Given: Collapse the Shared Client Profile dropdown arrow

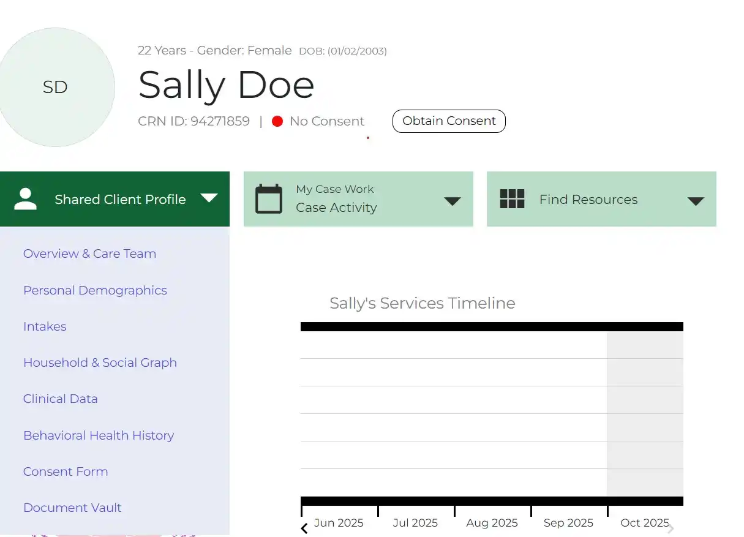Looking at the screenshot, I should click(x=209, y=198).
